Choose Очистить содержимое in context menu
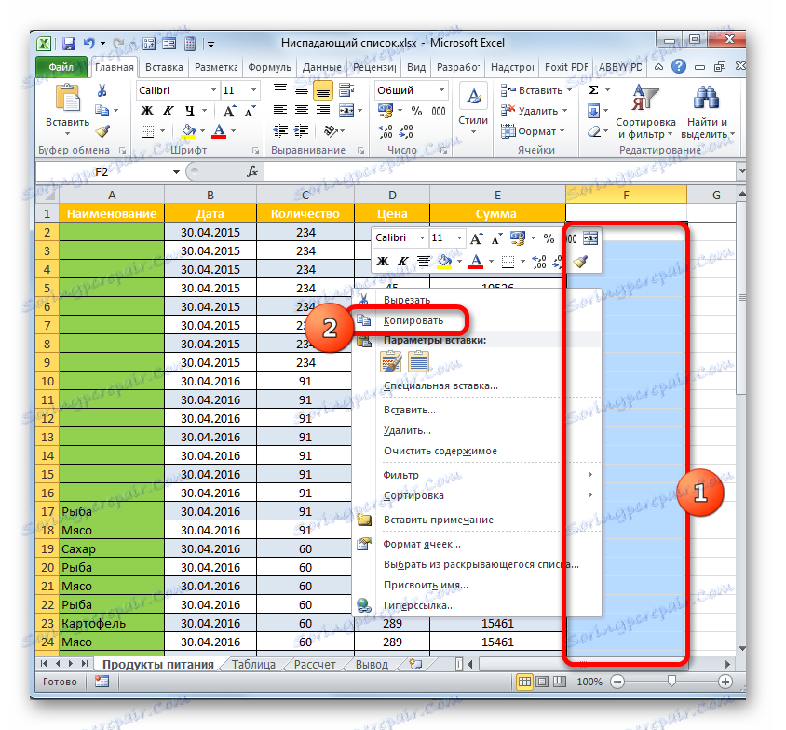The height and width of the screenshot is (730, 786). pos(440,451)
